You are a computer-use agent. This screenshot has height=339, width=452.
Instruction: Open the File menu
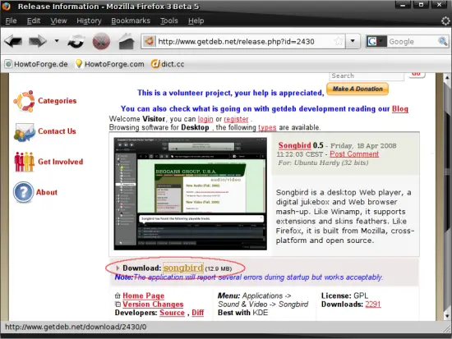pyautogui.click(x=11, y=21)
